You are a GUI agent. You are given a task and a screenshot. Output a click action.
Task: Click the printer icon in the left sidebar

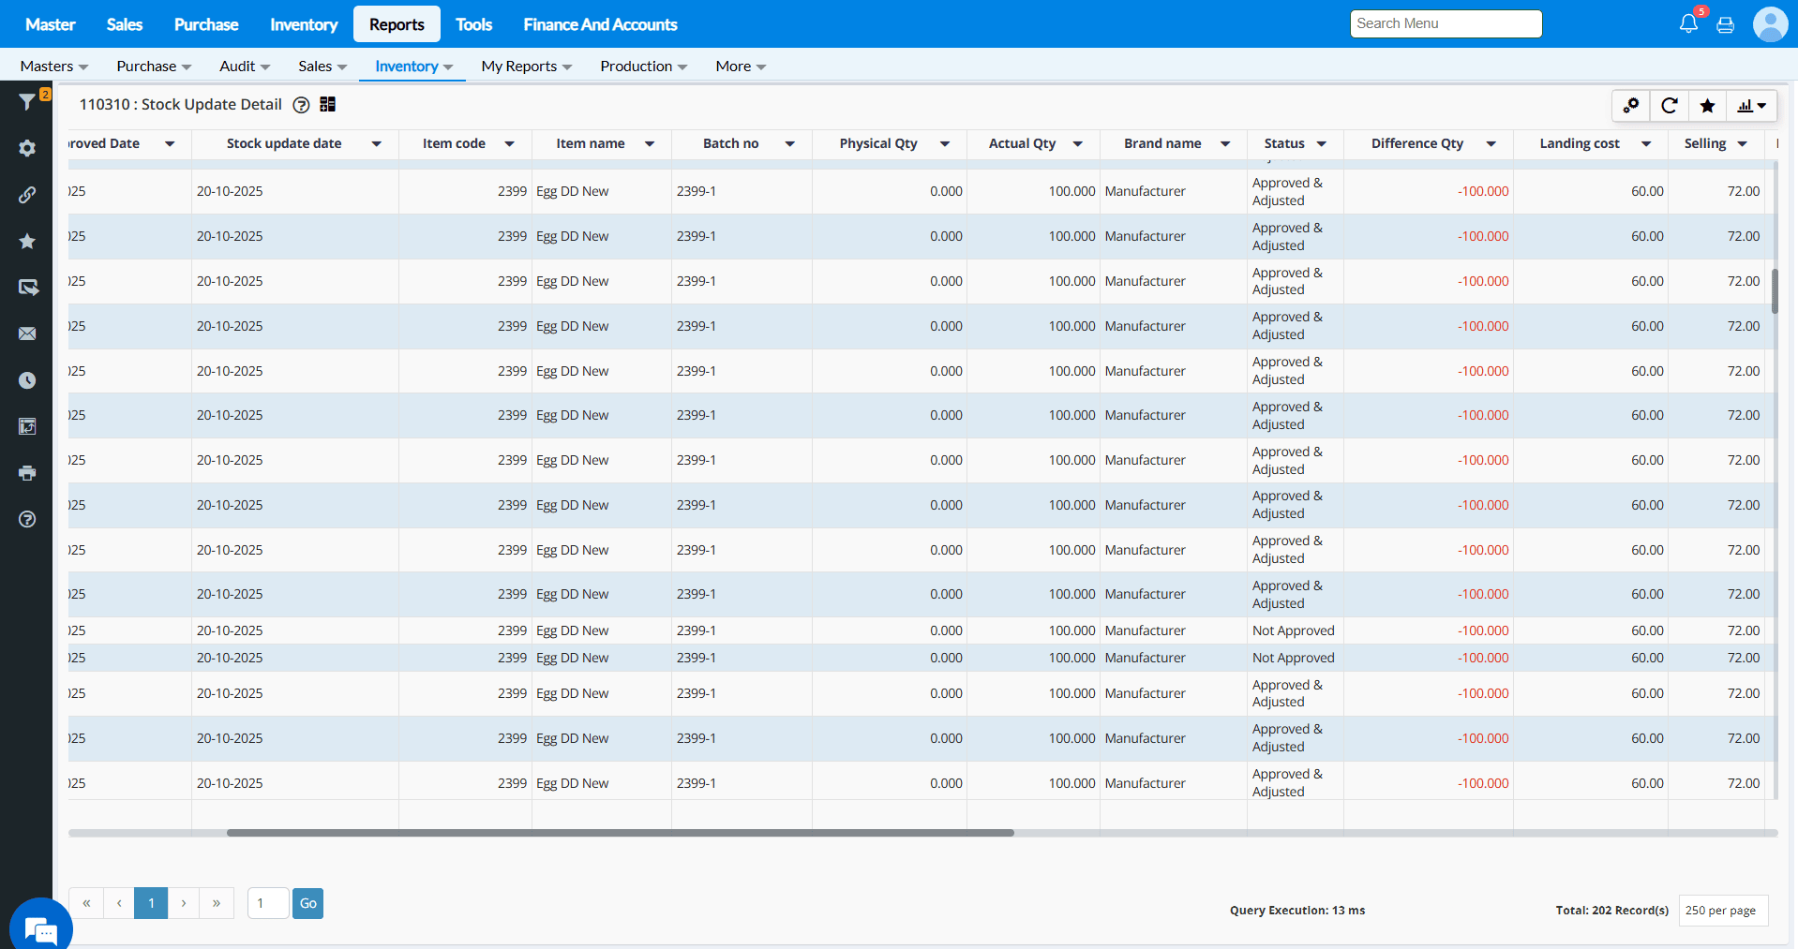pos(27,473)
